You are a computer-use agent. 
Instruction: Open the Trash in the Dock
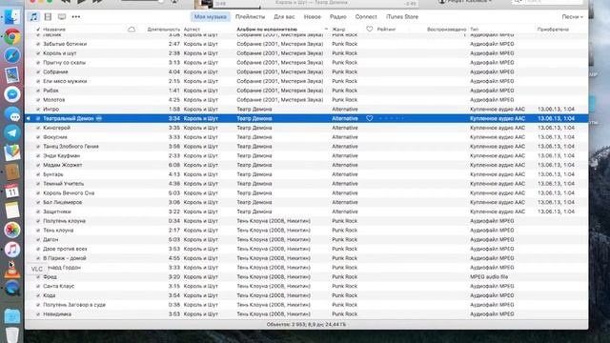point(12,335)
